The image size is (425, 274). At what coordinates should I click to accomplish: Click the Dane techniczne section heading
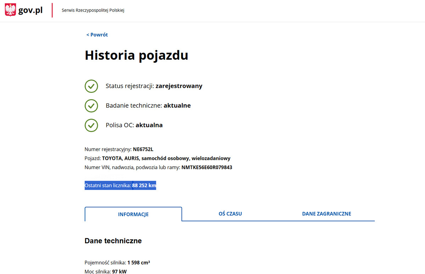tap(113, 241)
